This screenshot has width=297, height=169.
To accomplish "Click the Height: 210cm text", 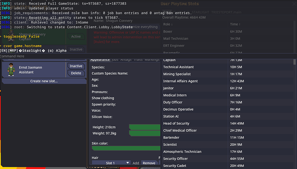I will [104, 127].
